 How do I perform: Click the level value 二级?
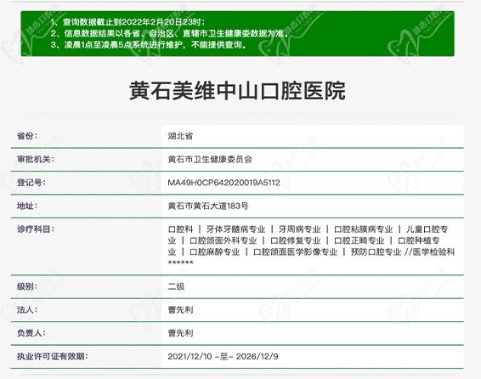pyautogui.click(x=176, y=286)
